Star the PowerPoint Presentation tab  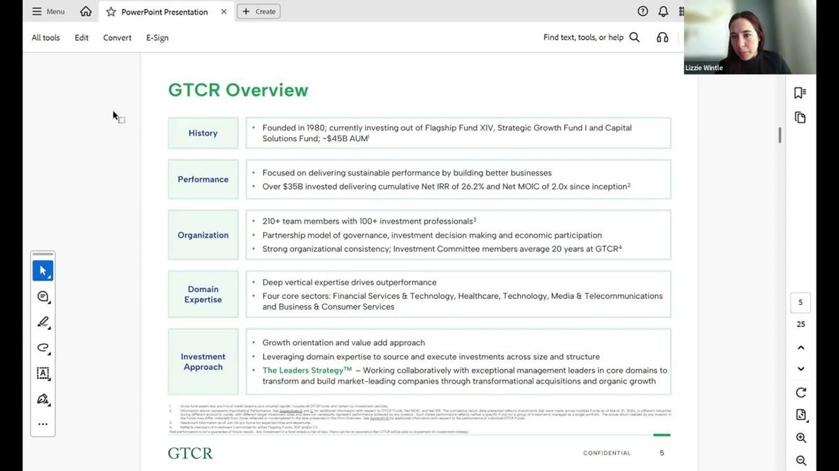tap(110, 12)
